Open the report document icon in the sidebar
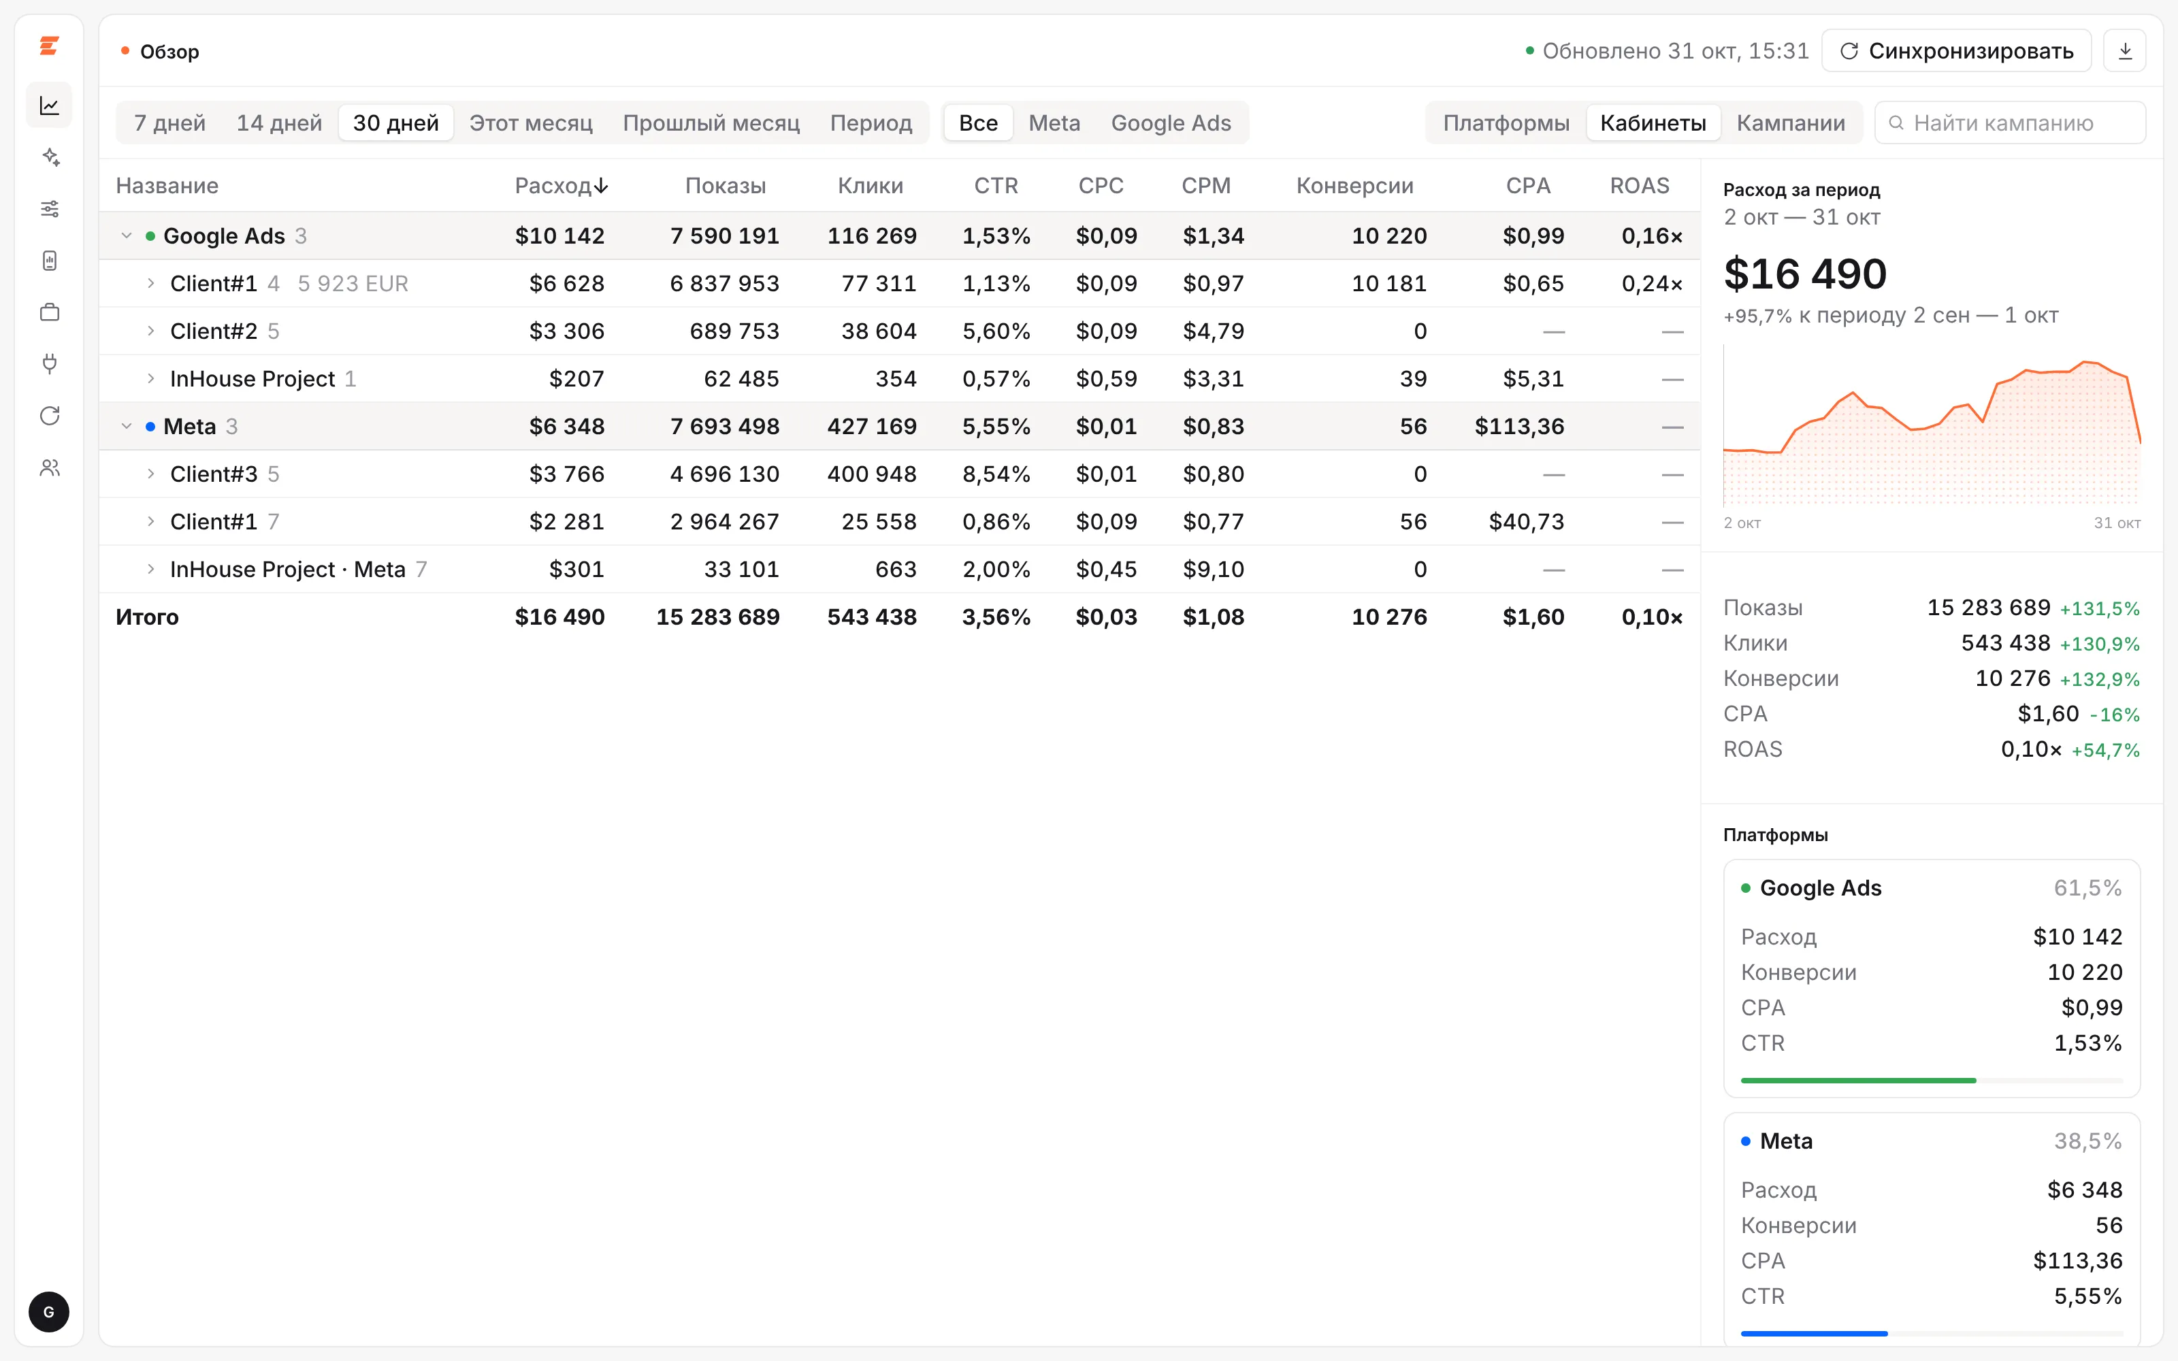The width and height of the screenshot is (2178, 1361). coord(50,261)
